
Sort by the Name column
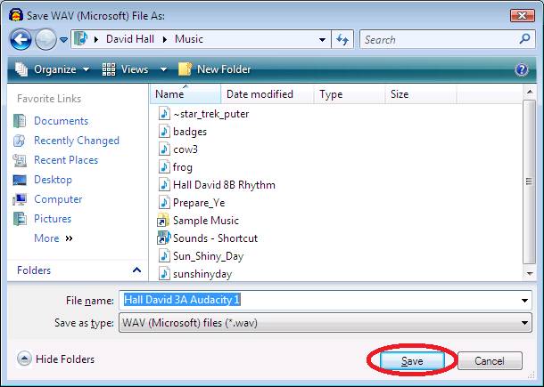click(x=185, y=94)
